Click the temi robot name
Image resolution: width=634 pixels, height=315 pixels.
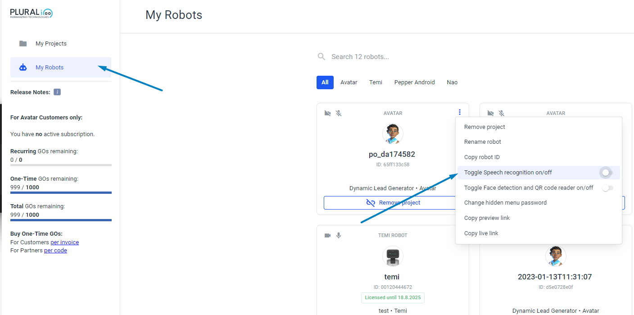(x=392, y=277)
